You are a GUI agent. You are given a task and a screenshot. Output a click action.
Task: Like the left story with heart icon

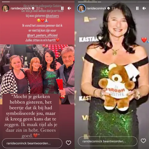pyautogui.click(x=69, y=143)
